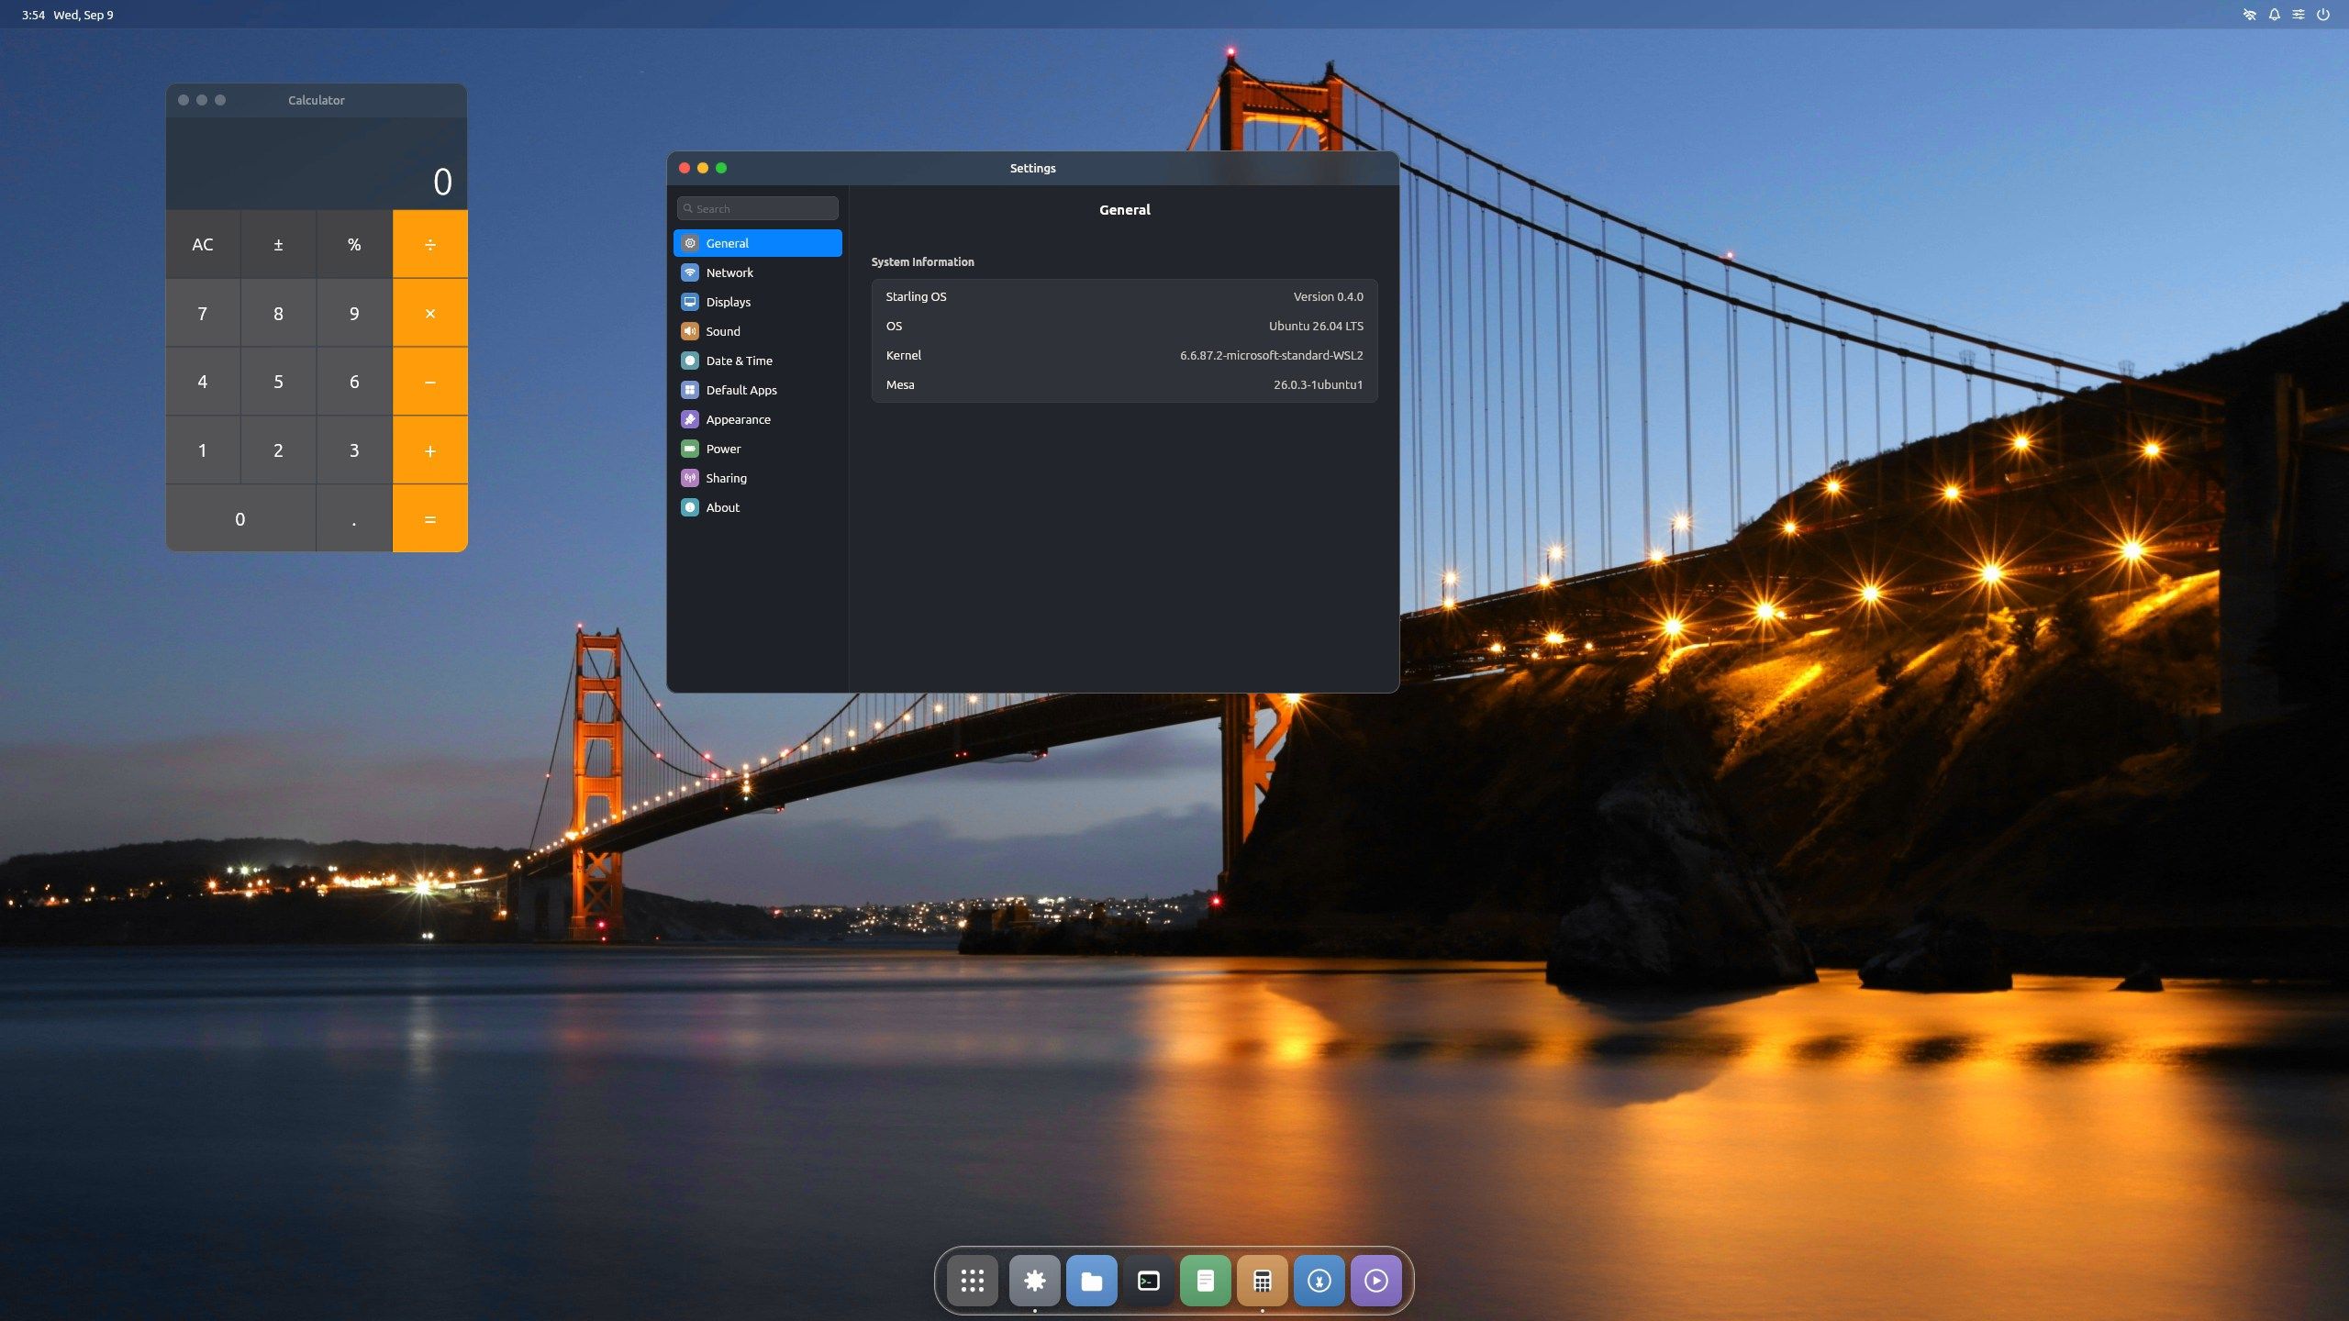Image resolution: width=2349 pixels, height=1321 pixels.
Task: Click the System Information heading
Action: pos(922,261)
